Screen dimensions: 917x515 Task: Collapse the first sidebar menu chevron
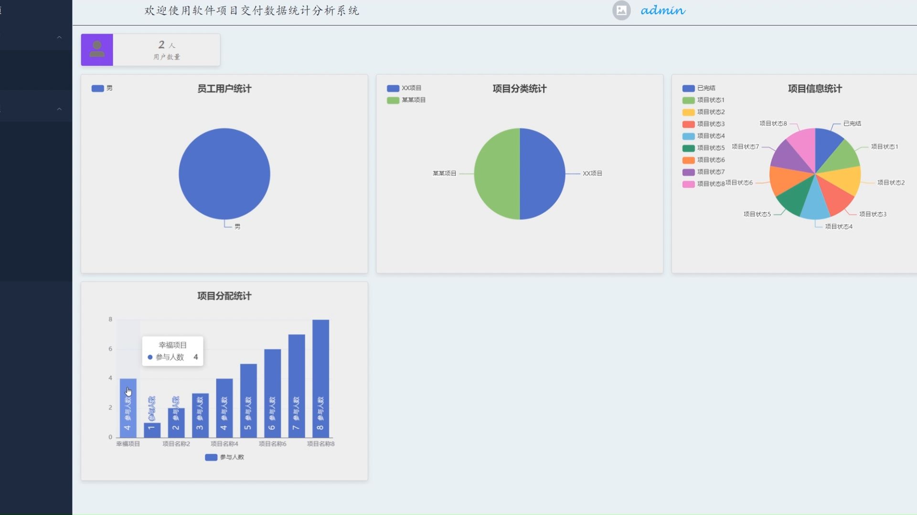pos(59,37)
